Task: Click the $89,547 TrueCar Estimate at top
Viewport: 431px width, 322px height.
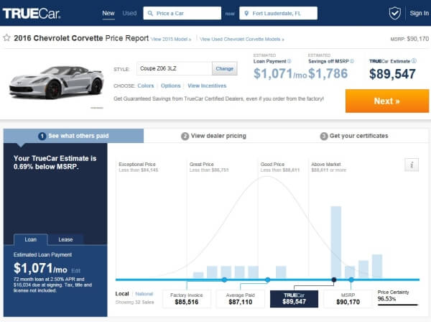Action: (392, 74)
